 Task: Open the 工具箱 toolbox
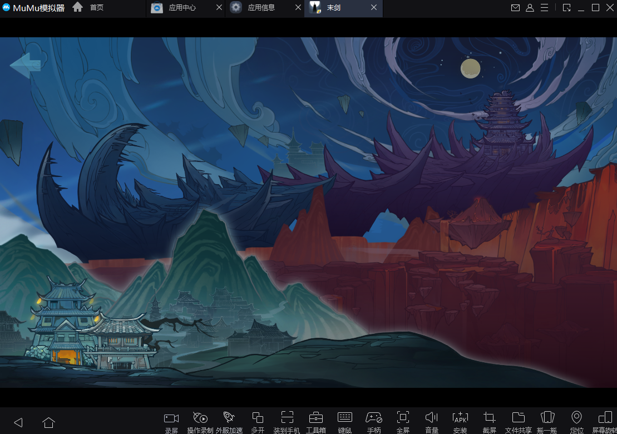[316, 422]
